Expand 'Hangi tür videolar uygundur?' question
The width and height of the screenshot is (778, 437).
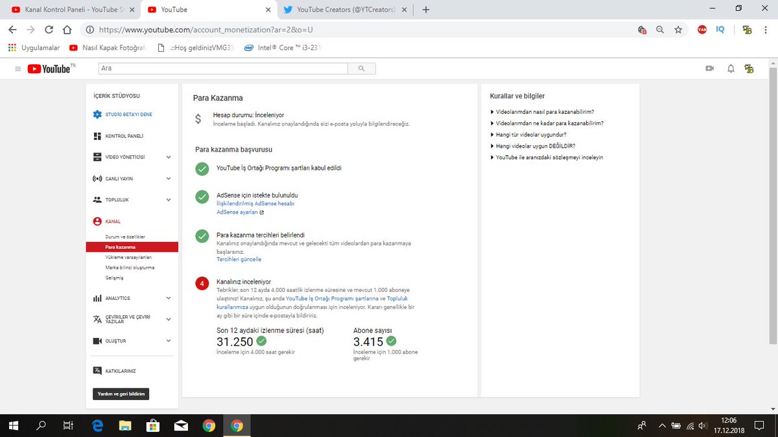tap(529, 135)
